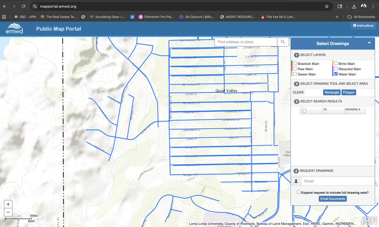Click the Email Documents button
Screen dimensions: 379x227
[332, 199]
